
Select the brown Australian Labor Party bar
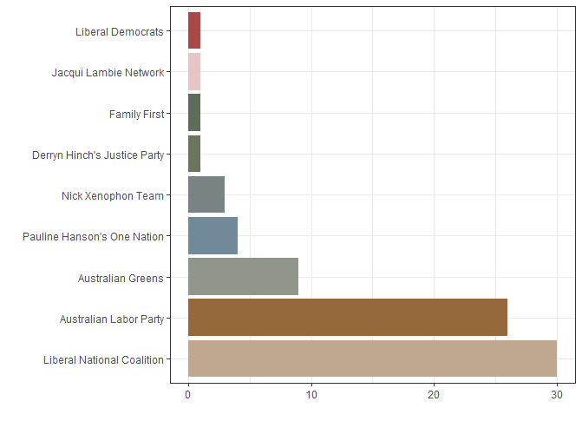(347, 318)
